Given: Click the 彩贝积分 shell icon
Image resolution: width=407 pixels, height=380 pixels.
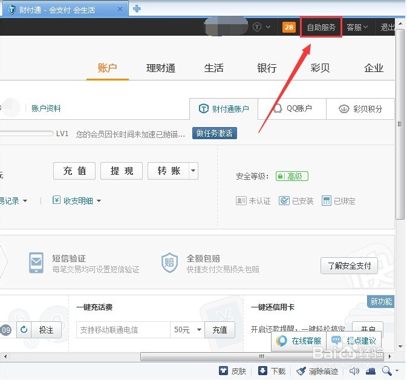Looking at the screenshot, I should tap(344, 109).
